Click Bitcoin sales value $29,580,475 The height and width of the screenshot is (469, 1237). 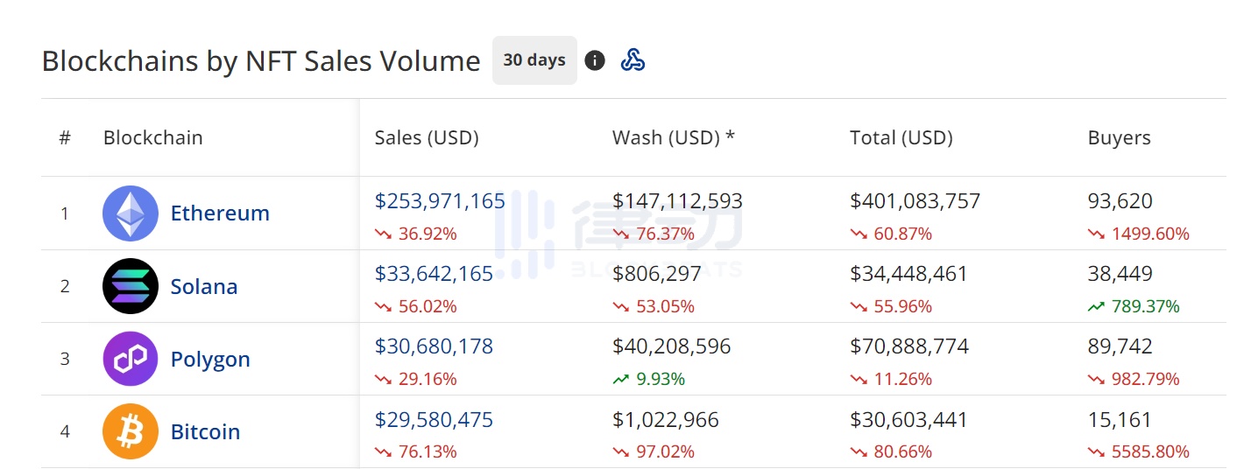(x=434, y=419)
